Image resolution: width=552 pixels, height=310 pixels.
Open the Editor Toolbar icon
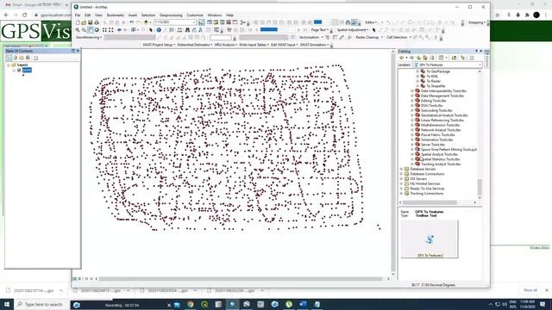[201, 22]
